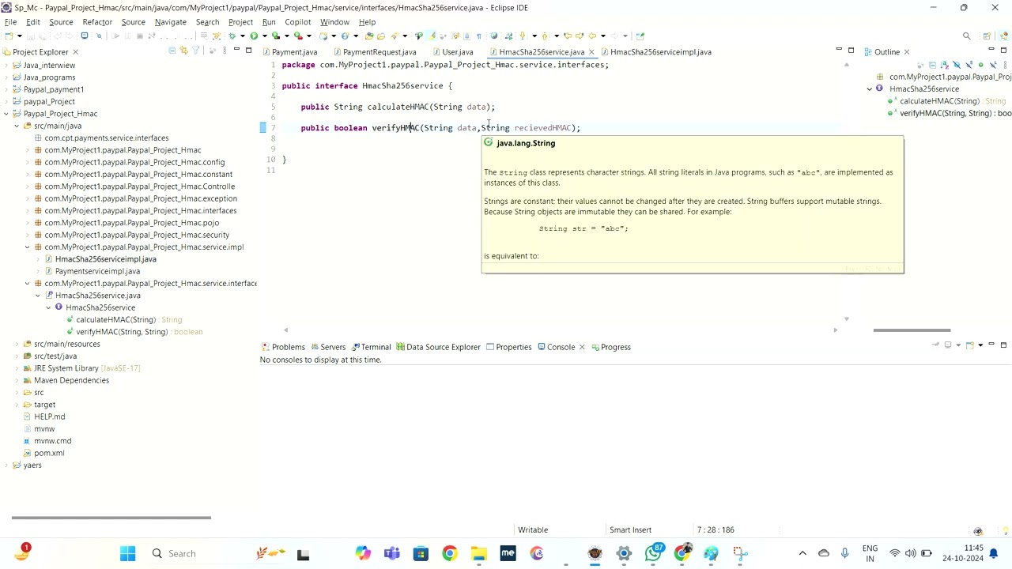The height and width of the screenshot is (569, 1012).
Task: Click the Open Type toolbar icon
Action: pos(369,36)
